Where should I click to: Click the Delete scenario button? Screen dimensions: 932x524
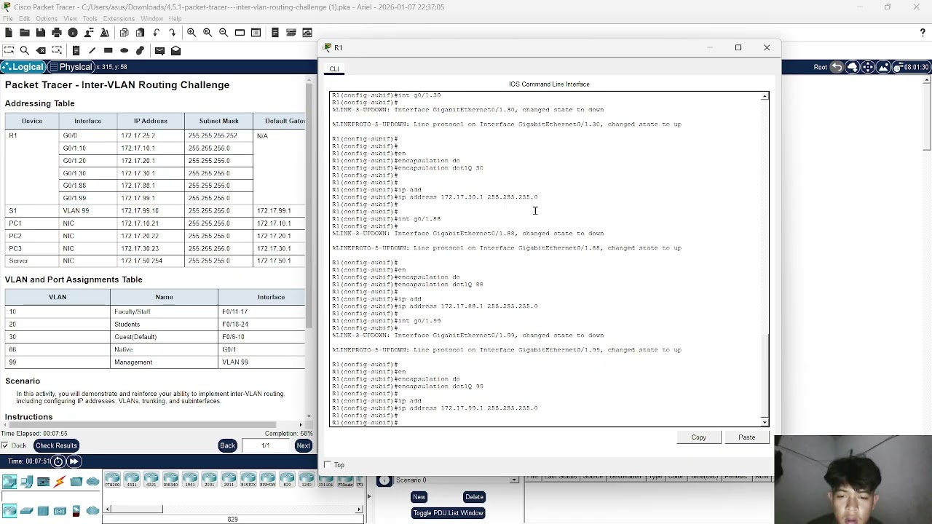coord(474,497)
